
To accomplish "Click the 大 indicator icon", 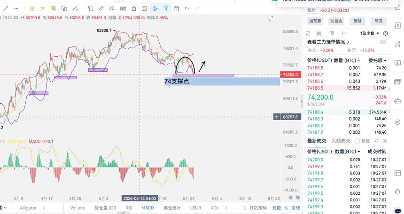I will (43, 8).
